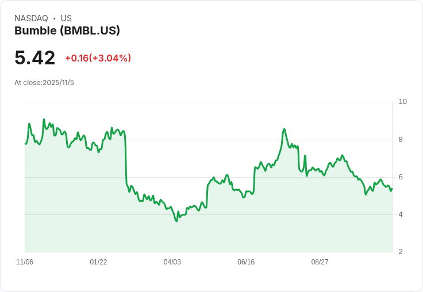423x292 pixels.
Task: Select the 04/03 date on x-axis
Action: (172, 262)
